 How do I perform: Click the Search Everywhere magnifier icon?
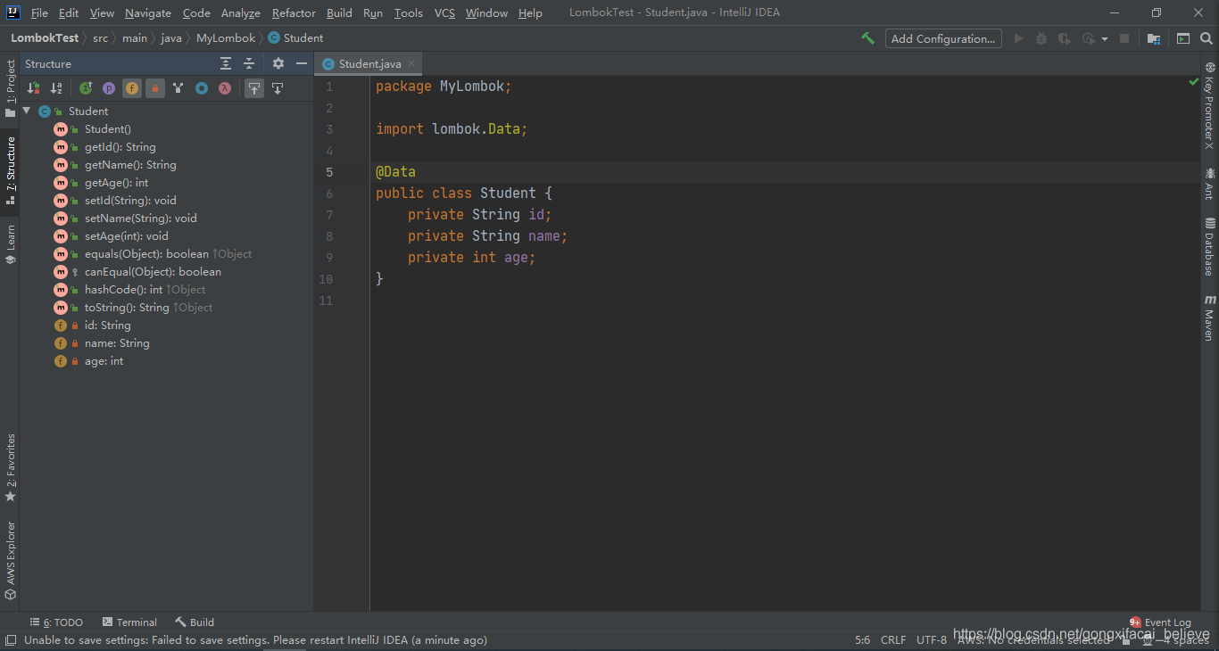pos(1207,38)
